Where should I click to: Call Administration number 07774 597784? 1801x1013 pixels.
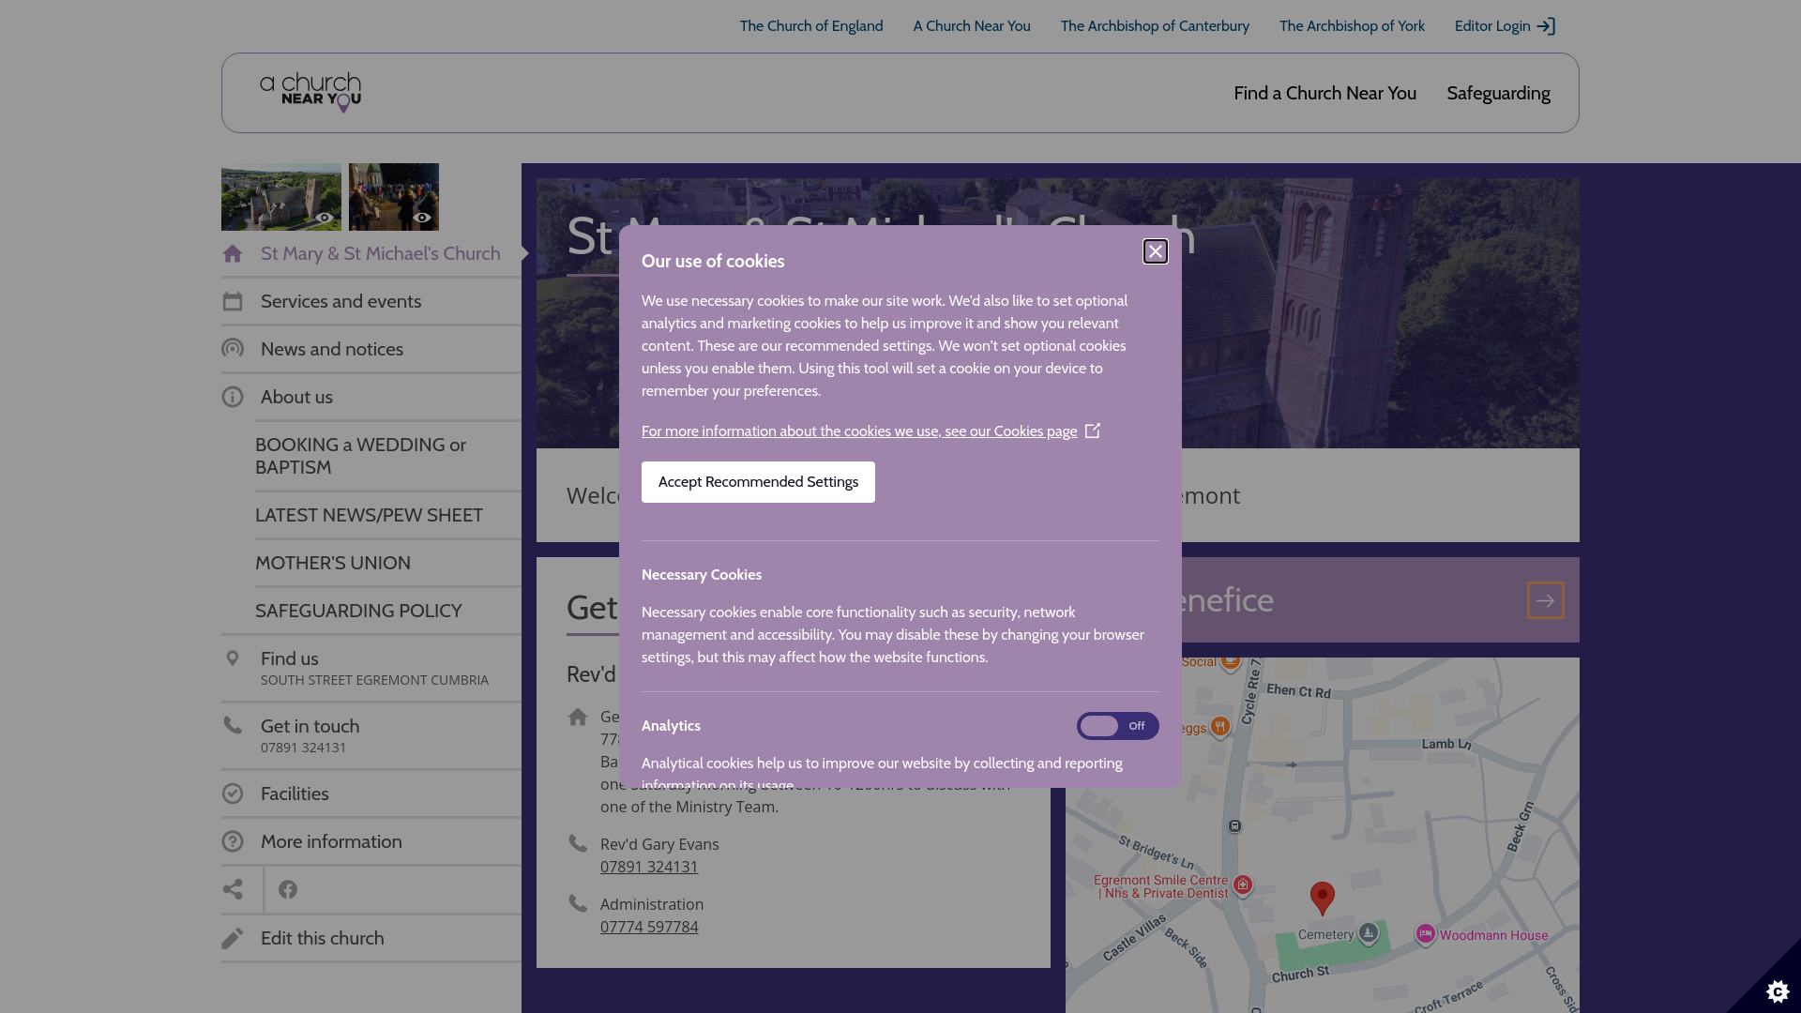pyautogui.click(x=649, y=927)
